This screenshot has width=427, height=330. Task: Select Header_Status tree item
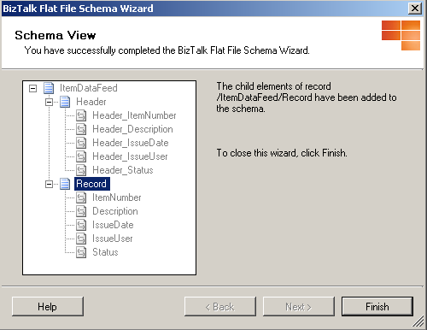pos(123,170)
